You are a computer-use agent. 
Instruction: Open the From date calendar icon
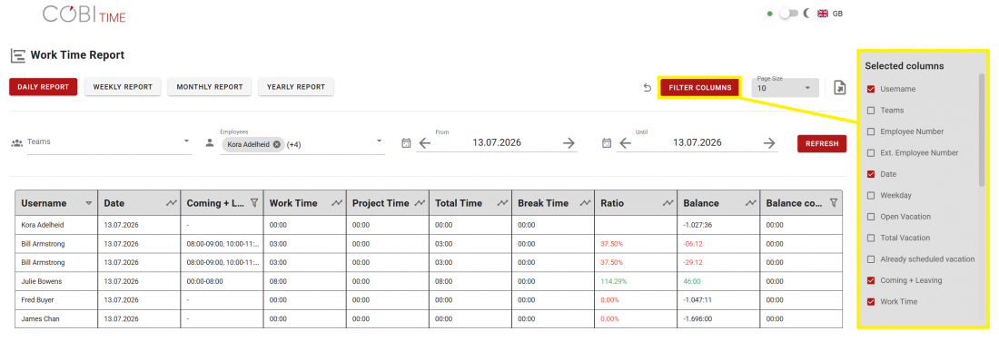pyautogui.click(x=407, y=143)
